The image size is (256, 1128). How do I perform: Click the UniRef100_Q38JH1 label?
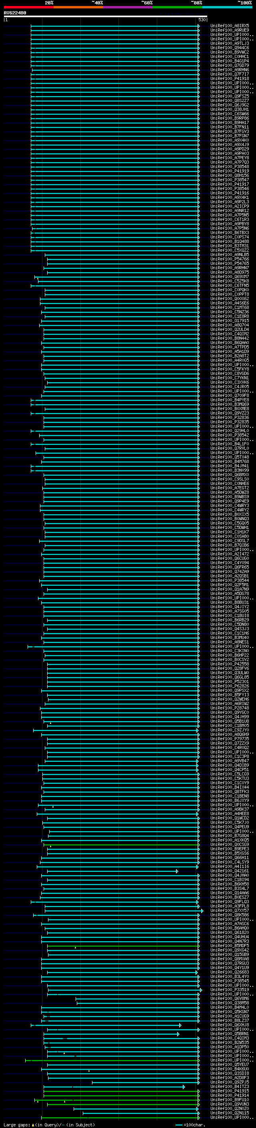pyautogui.click(x=230, y=110)
